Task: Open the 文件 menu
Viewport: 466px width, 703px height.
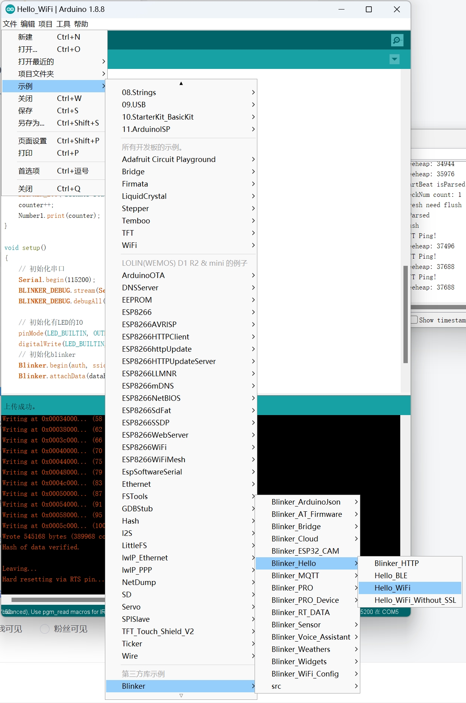Action: click(x=10, y=24)
